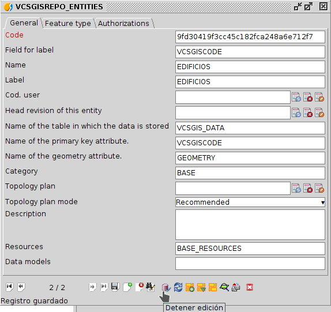Click the plain orange table layout icon

pyautogui.click(x=213, y=288)
